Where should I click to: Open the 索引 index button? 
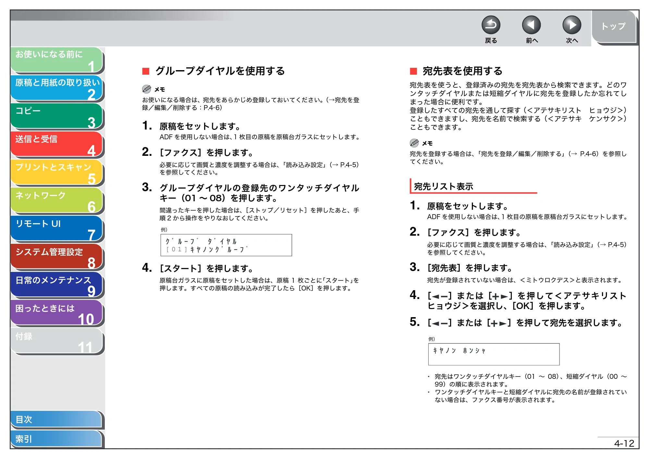pyautogui.click(x=56, y=439)
